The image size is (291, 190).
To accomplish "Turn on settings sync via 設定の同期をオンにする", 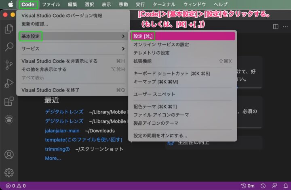I will point(160,136).
